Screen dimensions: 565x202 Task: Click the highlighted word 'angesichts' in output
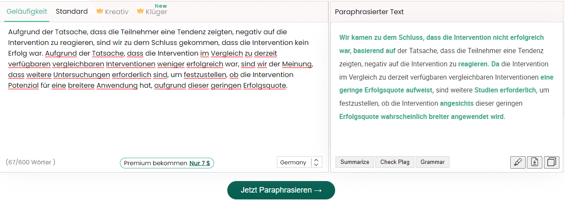tap(457, 103)
